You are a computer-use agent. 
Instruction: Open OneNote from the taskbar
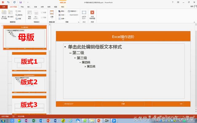27,121
